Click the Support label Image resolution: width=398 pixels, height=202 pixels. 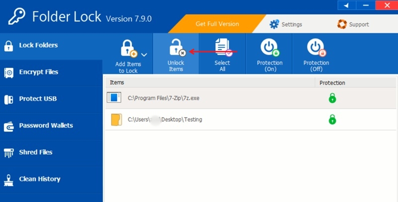[x=359, y=24]
